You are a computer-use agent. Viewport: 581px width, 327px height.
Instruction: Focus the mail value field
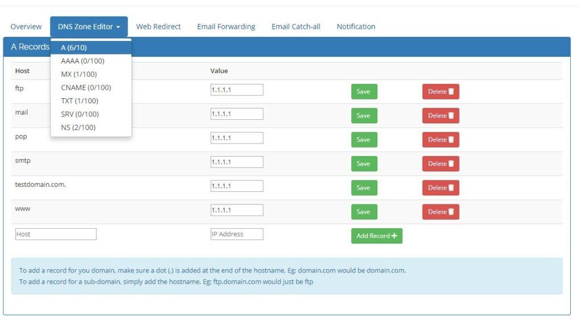237,114
